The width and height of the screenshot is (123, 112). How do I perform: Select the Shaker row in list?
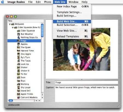coord(24,67)
